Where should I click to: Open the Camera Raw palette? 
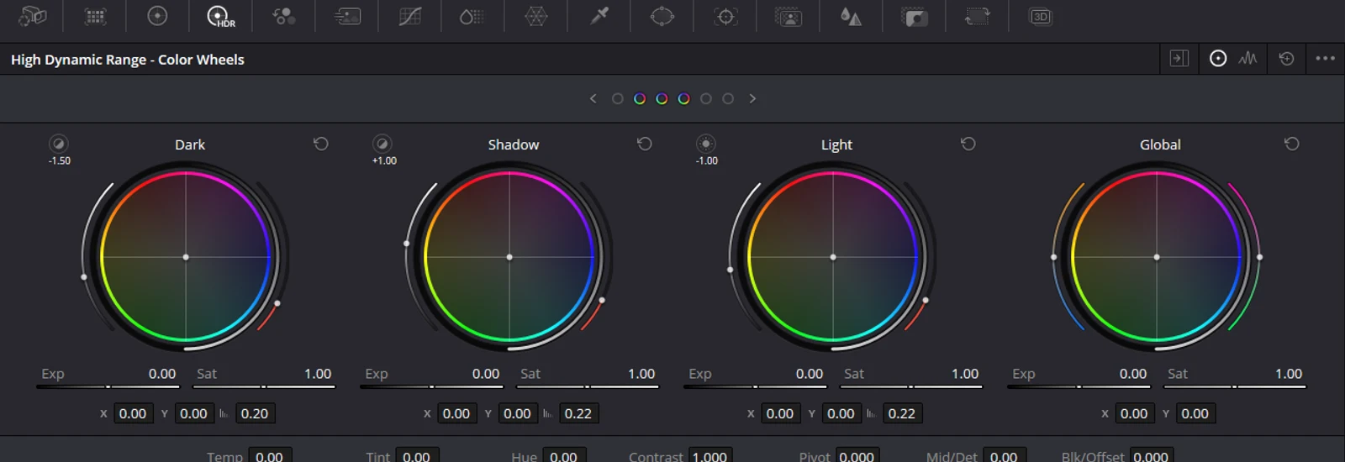click(32, 16)
